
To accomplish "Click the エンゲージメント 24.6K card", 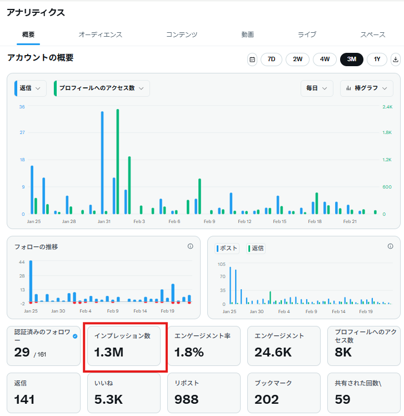I will click(x=284, y=346).
